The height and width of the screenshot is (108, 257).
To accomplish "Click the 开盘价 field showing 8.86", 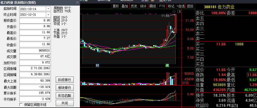I will point(35,27).
